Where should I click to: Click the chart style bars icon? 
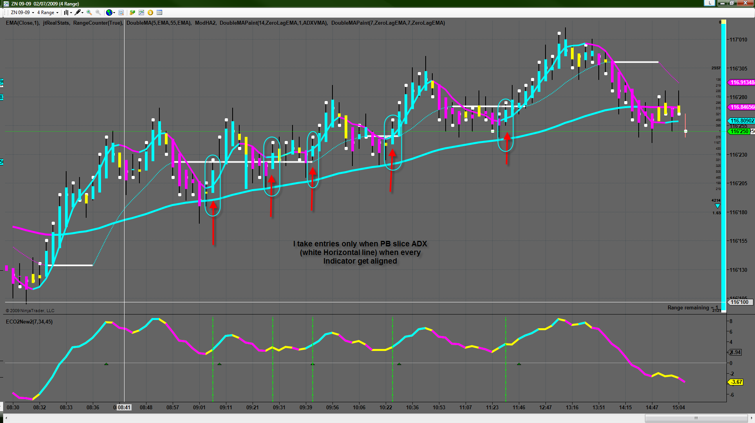pos(66,13)
